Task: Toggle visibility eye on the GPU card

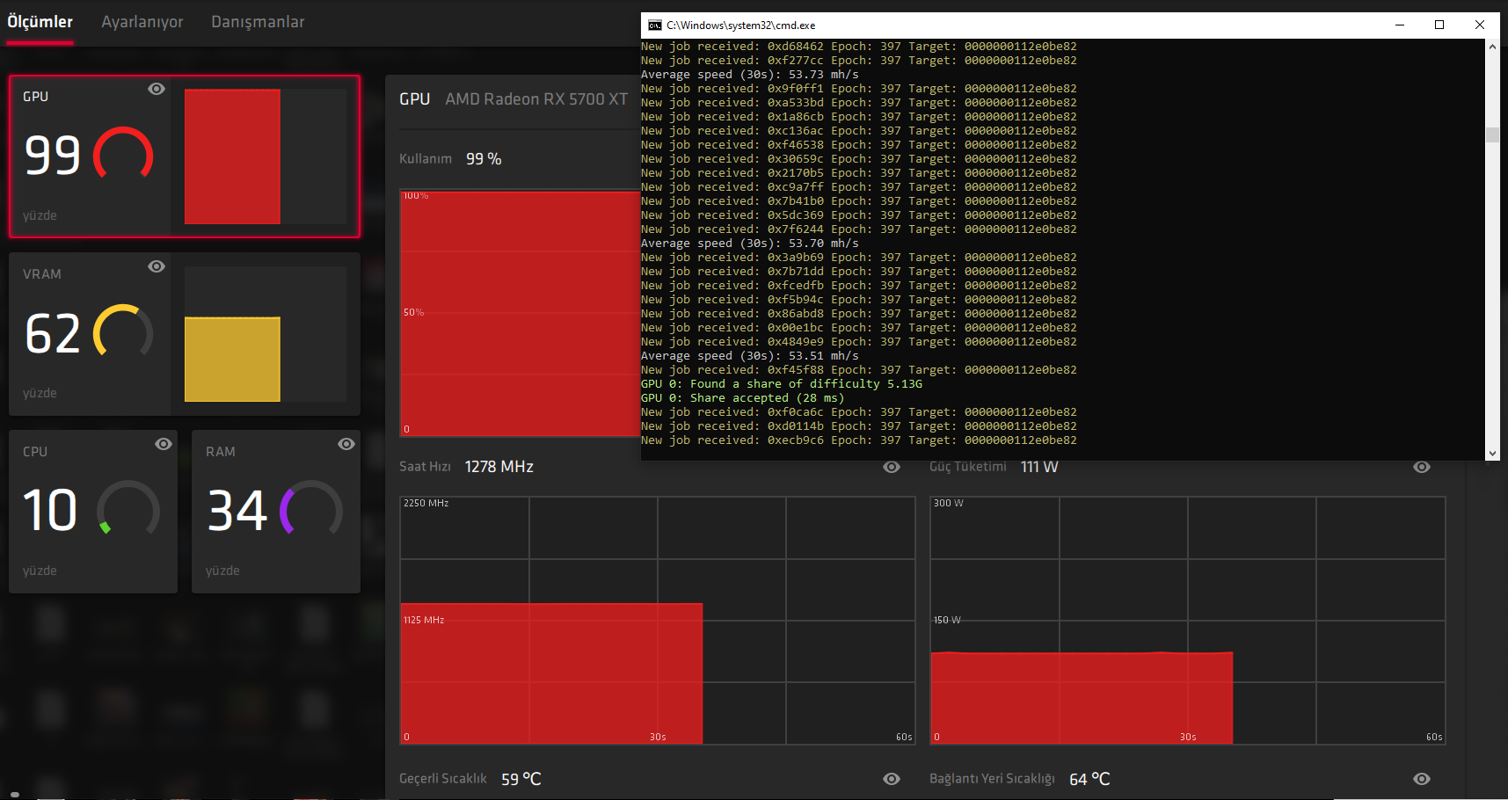Action: click(157, 89)
